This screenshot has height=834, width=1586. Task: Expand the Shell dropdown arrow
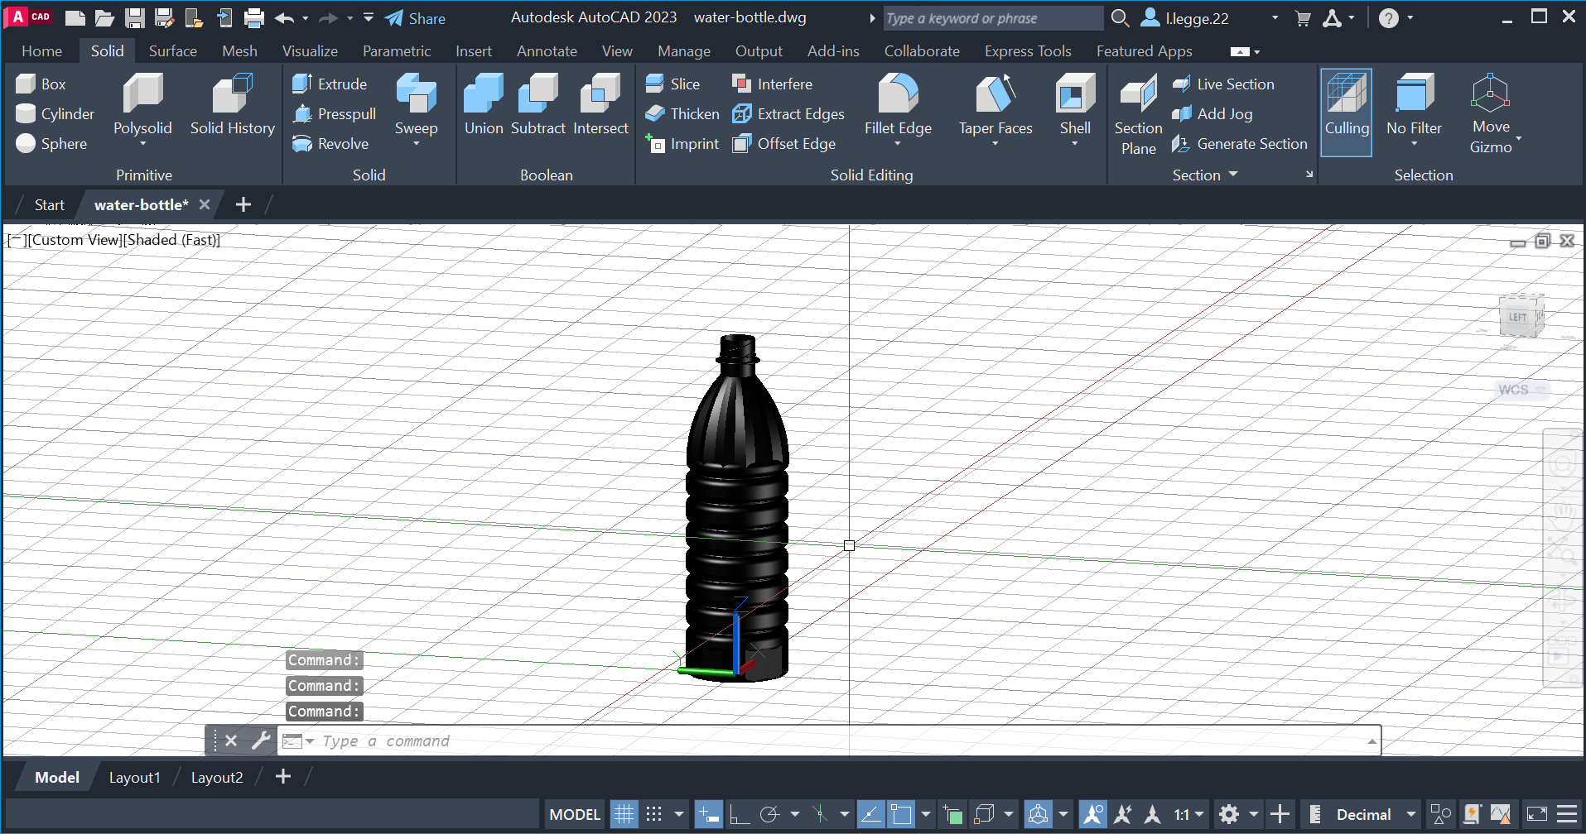pyautogui.click(x=1075, y=144)
